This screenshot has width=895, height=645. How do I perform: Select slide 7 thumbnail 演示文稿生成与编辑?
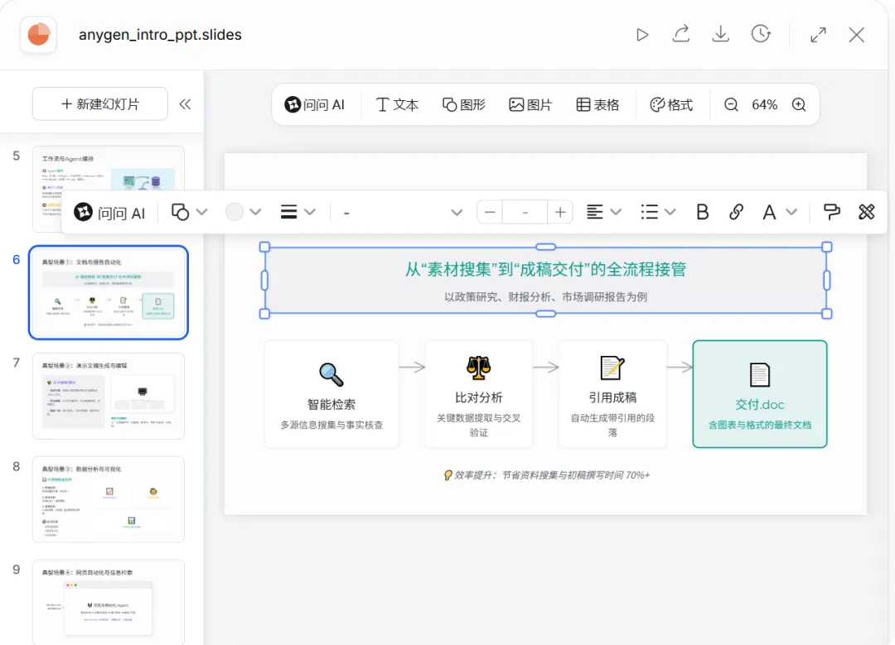(109, 396)
